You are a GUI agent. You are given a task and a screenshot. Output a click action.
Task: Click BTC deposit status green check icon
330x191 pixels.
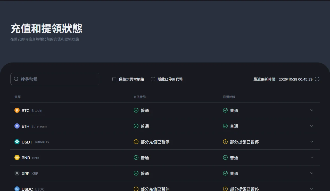136,110
